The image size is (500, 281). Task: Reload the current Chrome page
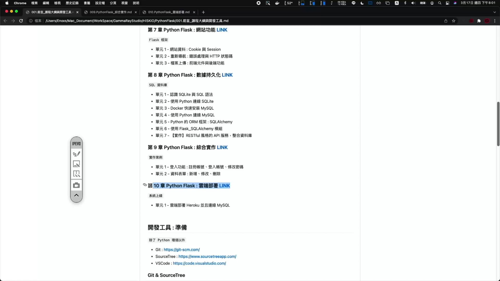(x=21, y=21)
